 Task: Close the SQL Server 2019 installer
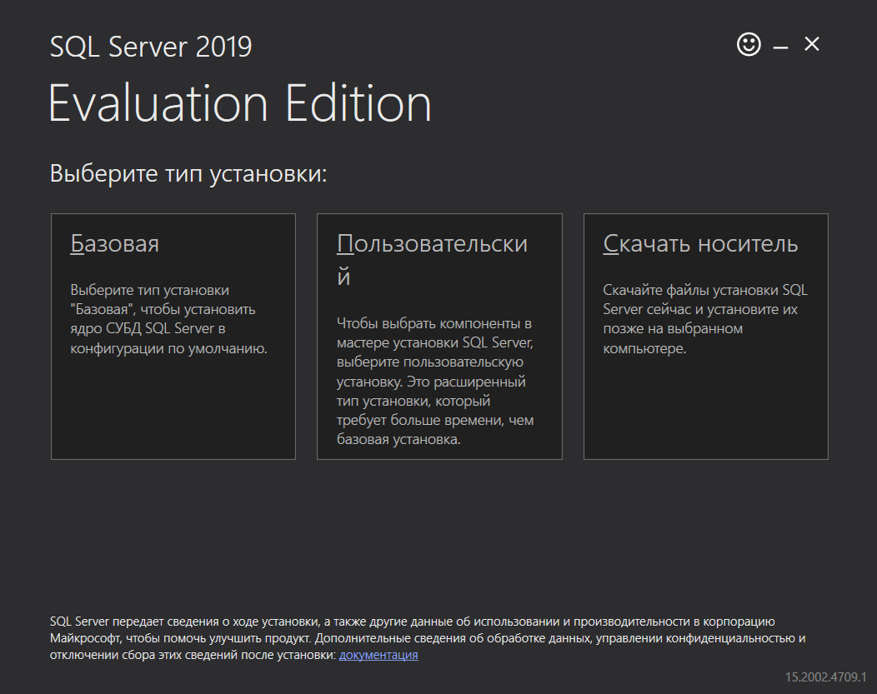[x=811, y=45]
